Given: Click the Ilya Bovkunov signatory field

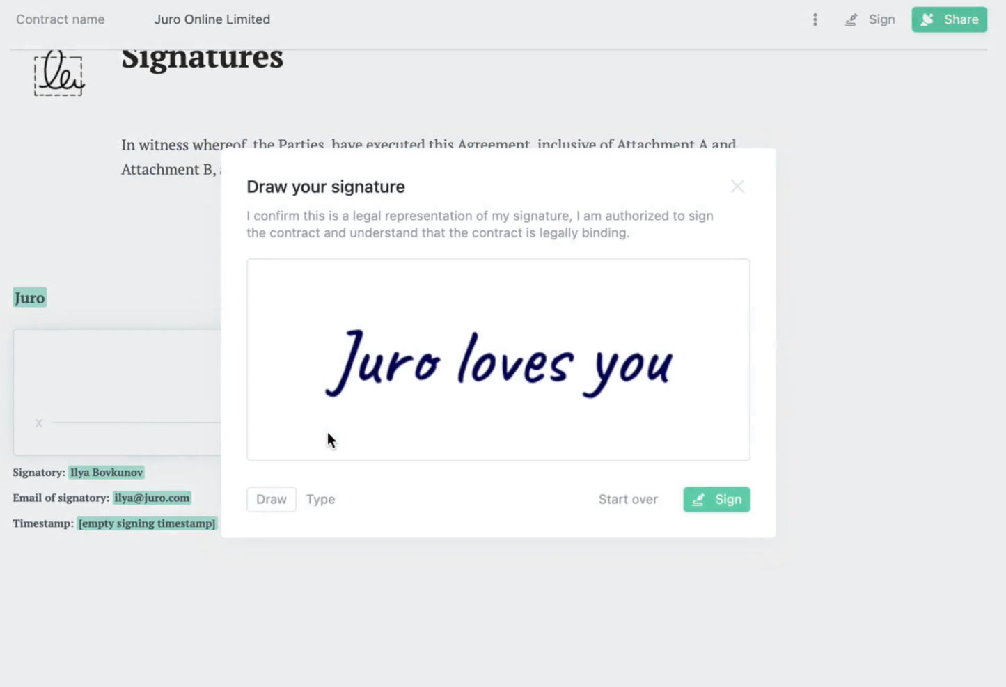Looking at the screenshot, I should coord(106,472).
